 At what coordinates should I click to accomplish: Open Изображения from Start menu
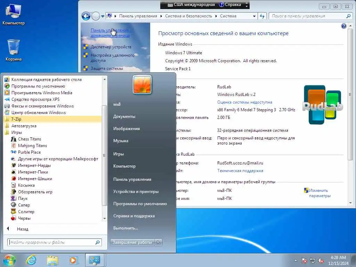[x=127, y=129]
